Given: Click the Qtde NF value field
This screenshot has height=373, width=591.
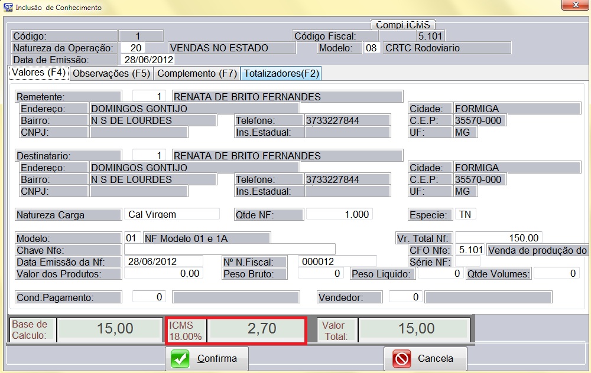Looking at the screenshot, I should 339,214.
